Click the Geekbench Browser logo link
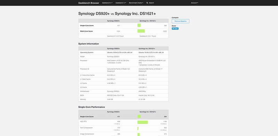 tap(89, 3)
